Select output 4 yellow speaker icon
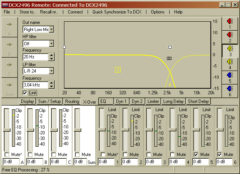240x174 pixels. click(x=230, y=64)
